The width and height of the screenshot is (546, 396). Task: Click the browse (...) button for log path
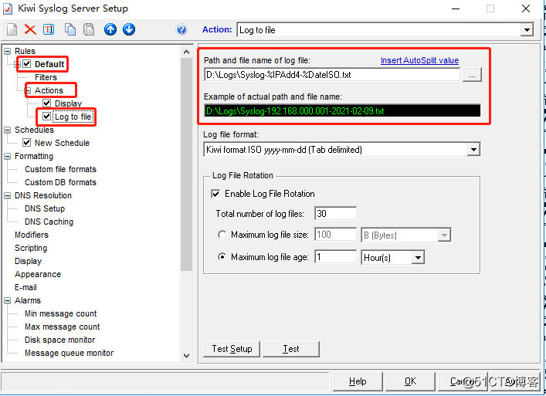tap(472, 75)
